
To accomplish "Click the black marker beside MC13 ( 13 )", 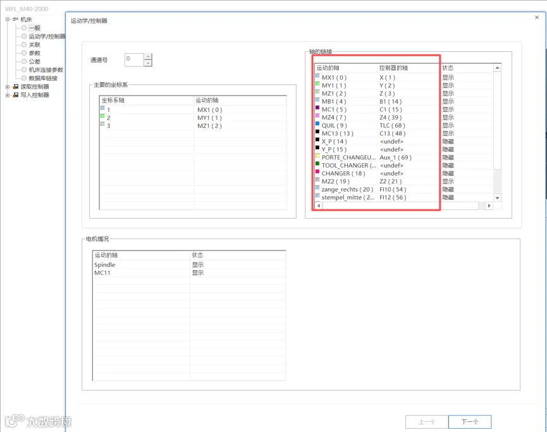I will pyautogui.click(x=317, y=132).
